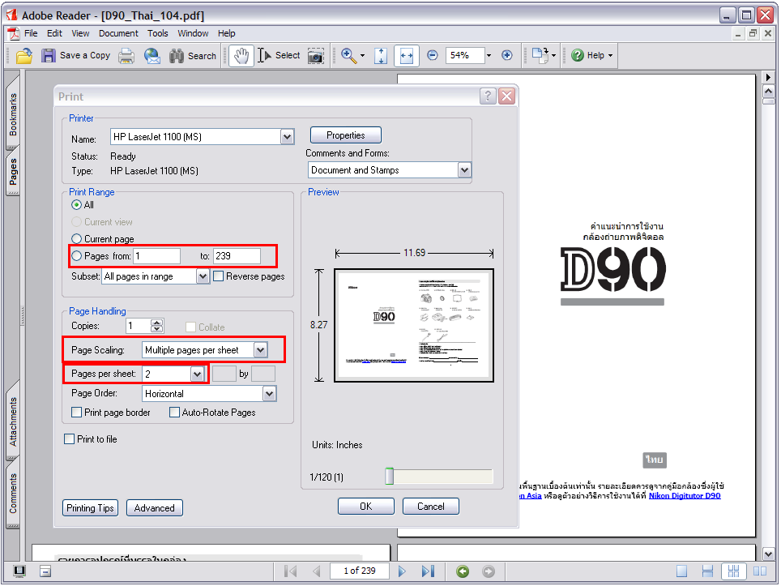Confirm printing with OK
Screen dimensions: 781x586
point(366,507)
